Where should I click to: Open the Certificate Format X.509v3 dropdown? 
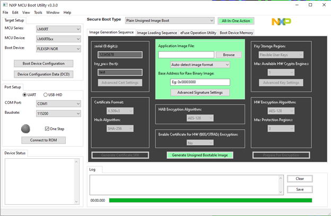click(120, 111)
